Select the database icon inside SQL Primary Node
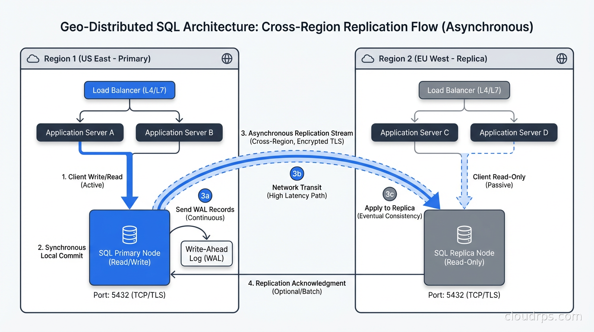This screenshot has width=594, height=332. point(129,235)
